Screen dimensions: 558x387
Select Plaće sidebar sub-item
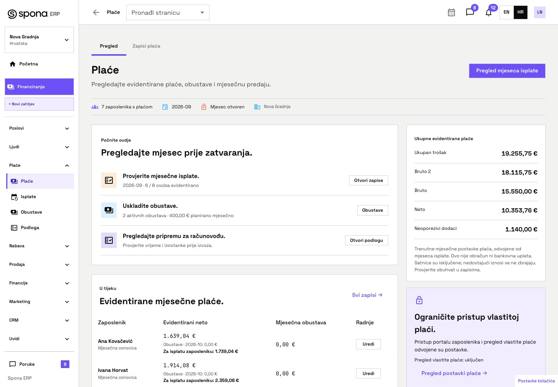point(40,181)
